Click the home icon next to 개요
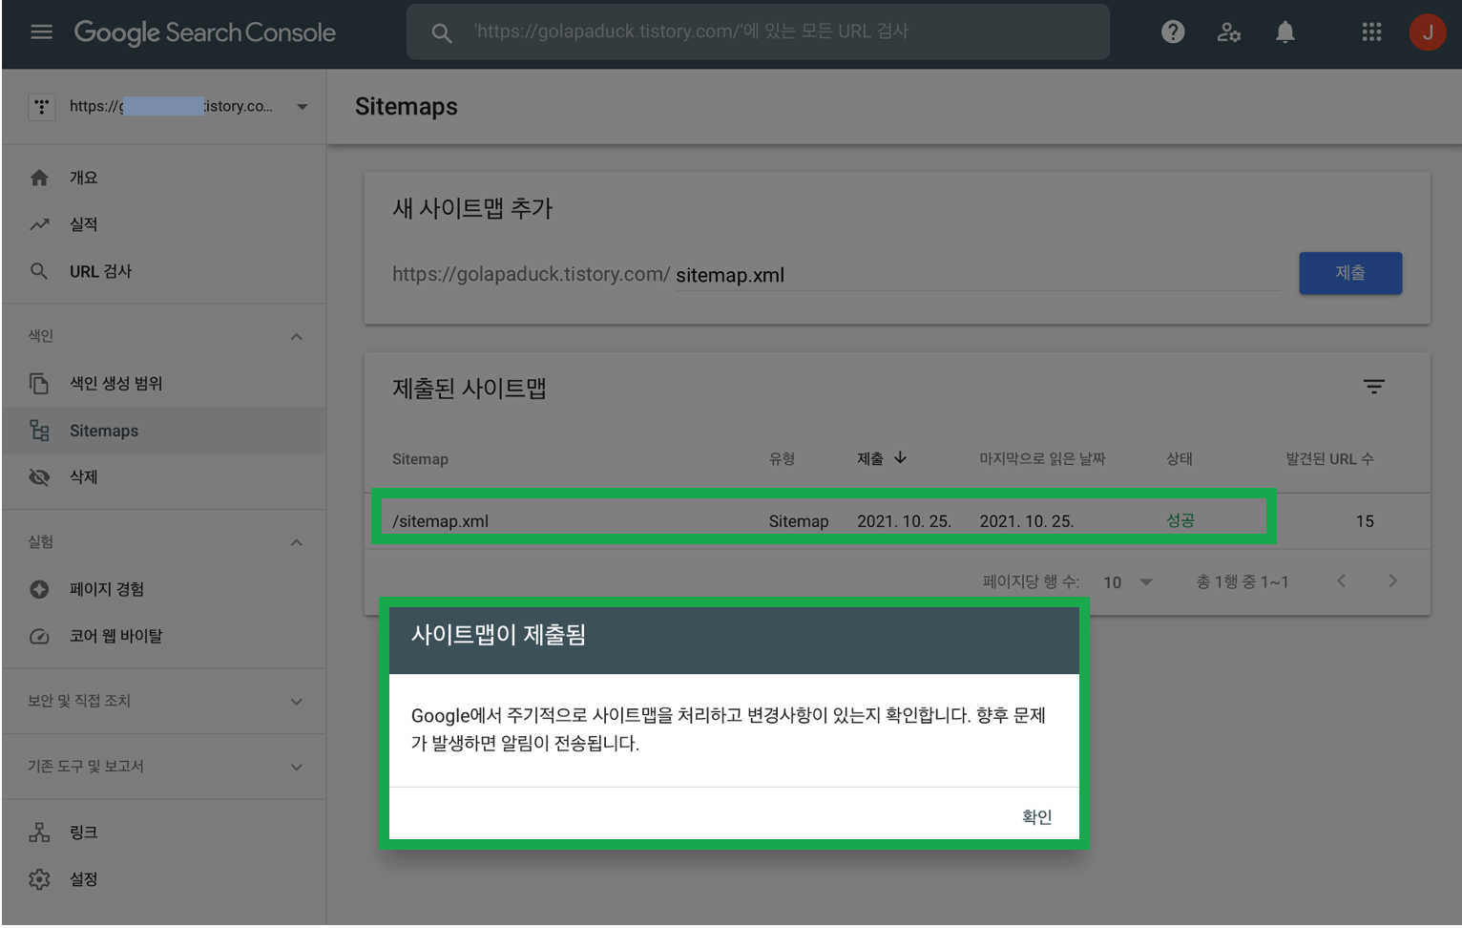 [39, 178]
